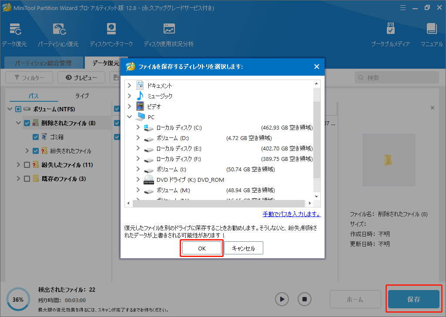Click dialog vertical scrollbar down arrow
Viewport: 446px width, 317px height.
click(317, 197)
